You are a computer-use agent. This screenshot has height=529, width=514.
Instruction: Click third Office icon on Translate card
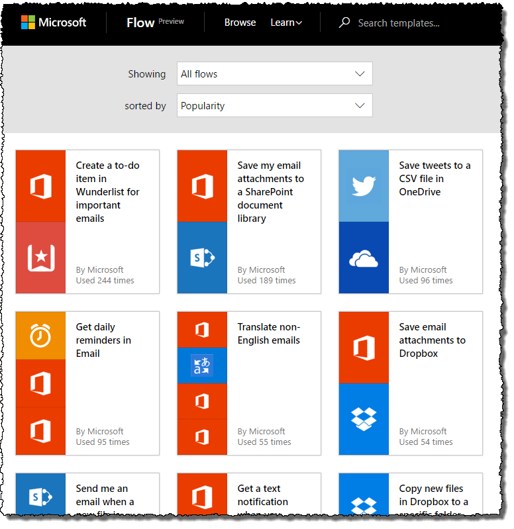(x=203, y=401)
